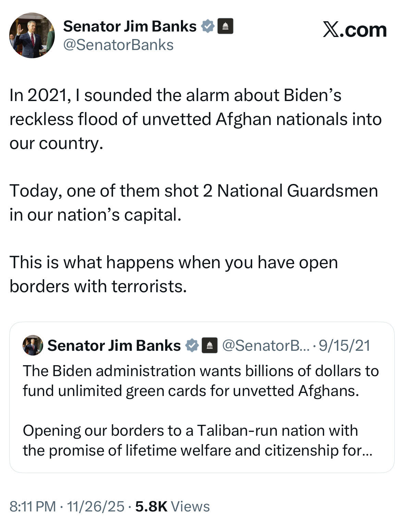Open the quoted text about unlimited green cards
Viewport: 404px width, 520px height.
(200, 381)
